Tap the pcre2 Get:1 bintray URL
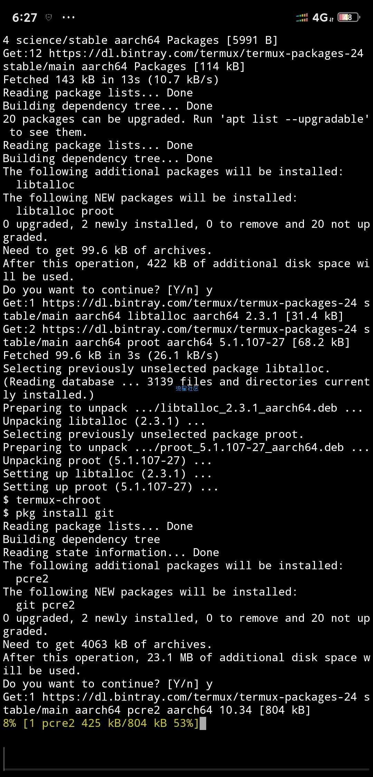Viewport: 373px width, 777px height. pos(199,697)
